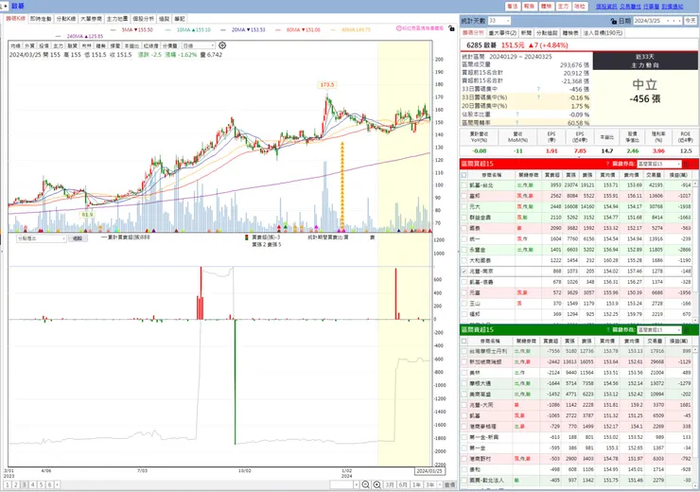Open the empty dropdown left of the zoom icons
This screenshot has height=492, width=700.
tap(344, 484)
